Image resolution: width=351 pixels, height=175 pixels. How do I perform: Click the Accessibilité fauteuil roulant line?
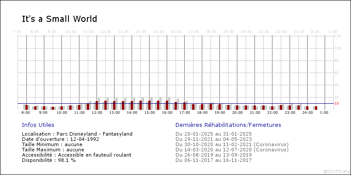76,155
